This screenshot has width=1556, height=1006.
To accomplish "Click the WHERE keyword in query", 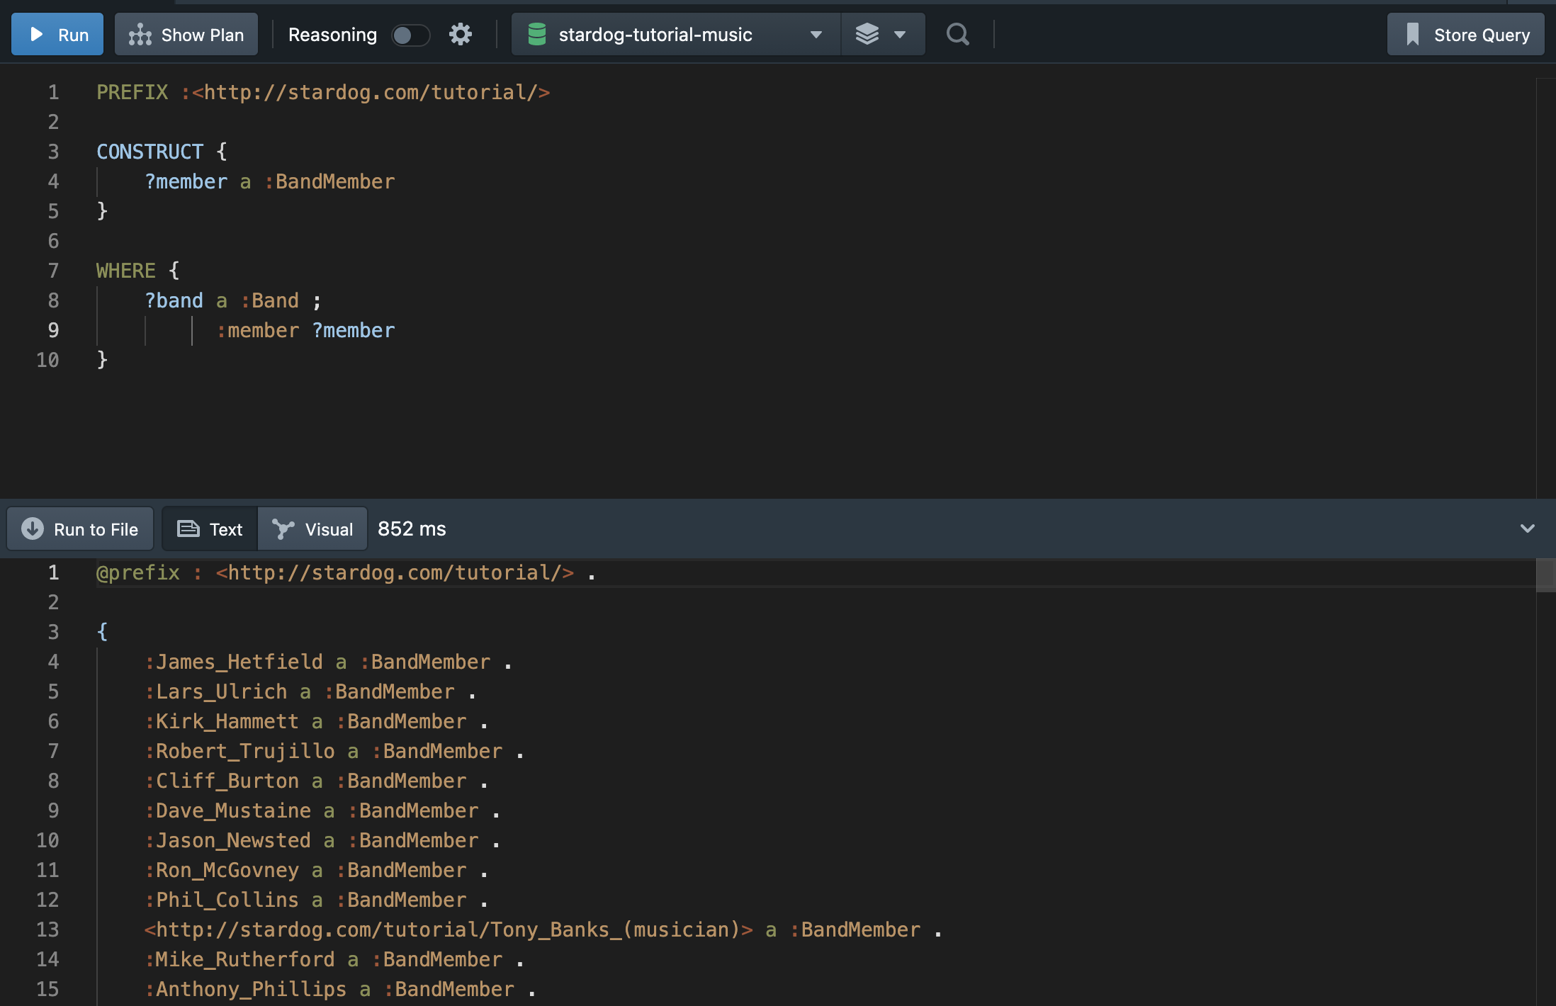I will (x=126, y=270).
